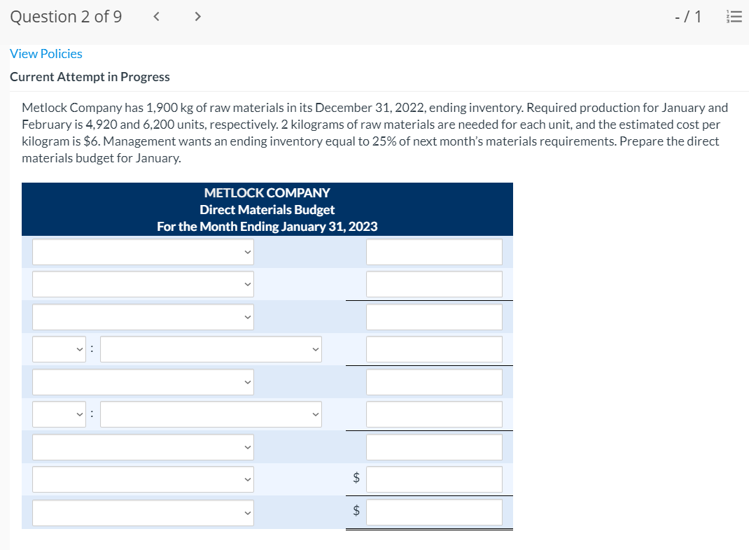This screenshot has width=749, height=550.
Task: Go to the previous question using the left chevron
Action: (155, 15)
